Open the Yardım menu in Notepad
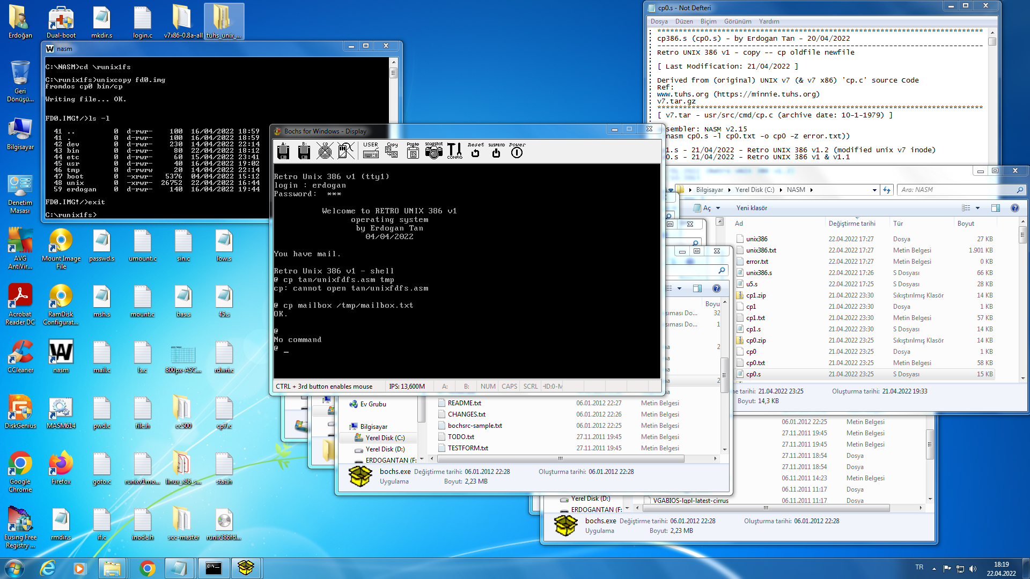 coord(769,21)
